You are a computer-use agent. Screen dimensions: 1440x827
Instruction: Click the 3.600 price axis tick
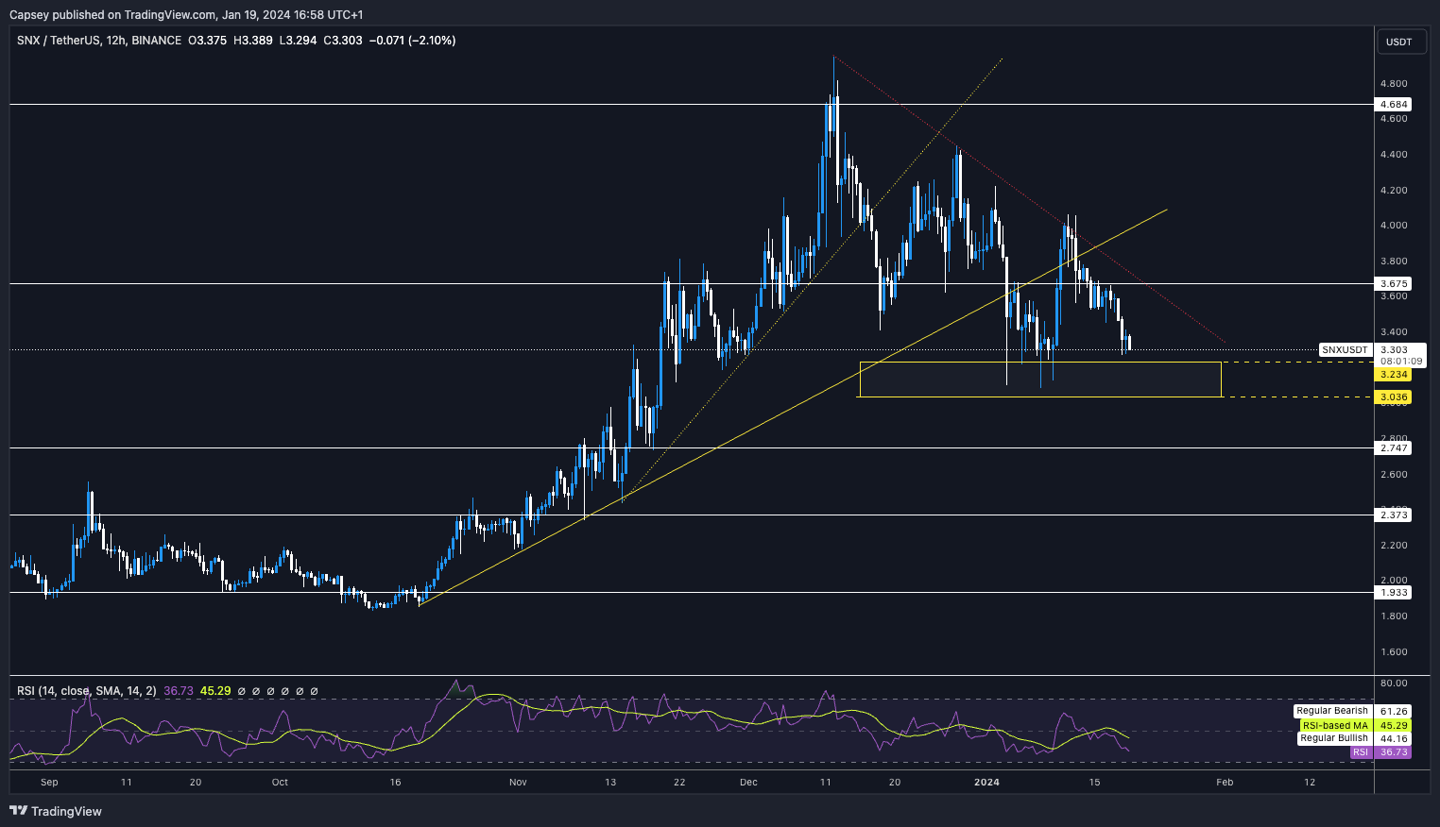coord(1395,296)
